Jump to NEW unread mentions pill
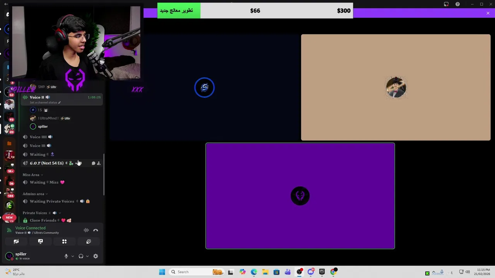495x278 pixels. (9, 217)
